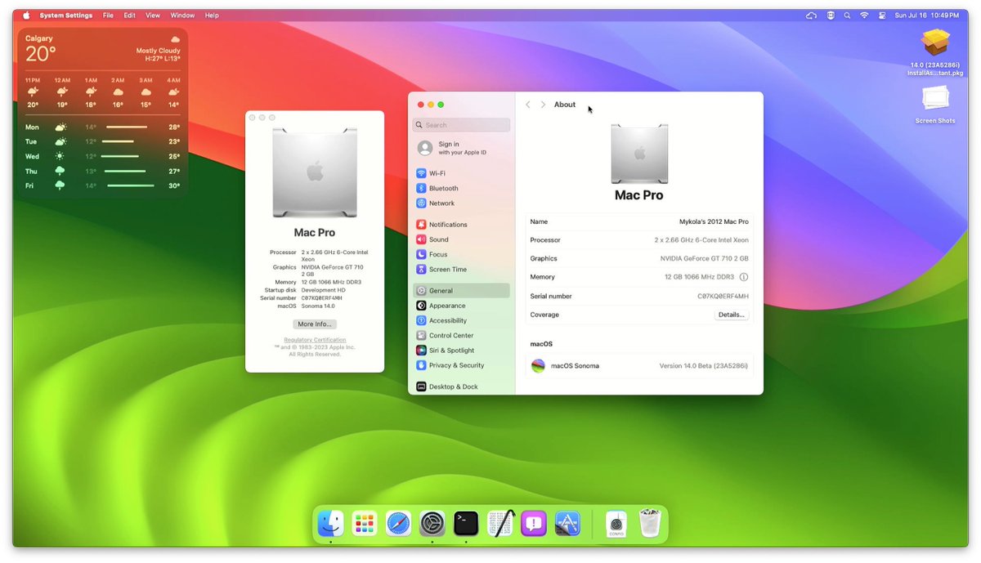Click More Info... in About This Mac

[315, 324]
